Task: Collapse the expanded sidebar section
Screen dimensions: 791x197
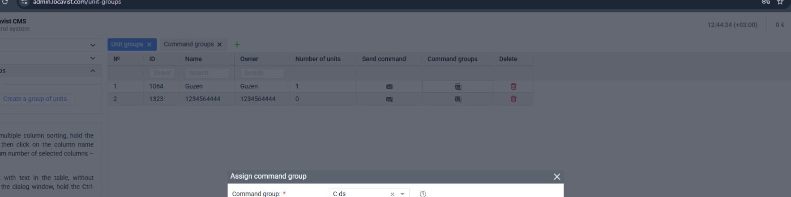Action: pyautogui.click(x=93, y=71)
